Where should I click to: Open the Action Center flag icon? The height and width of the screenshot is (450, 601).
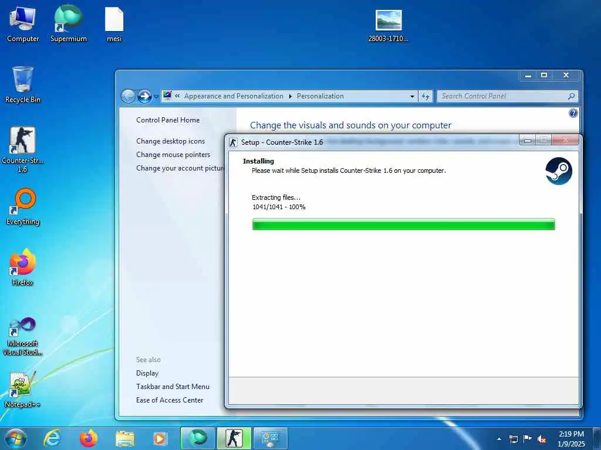pos(528,439)
